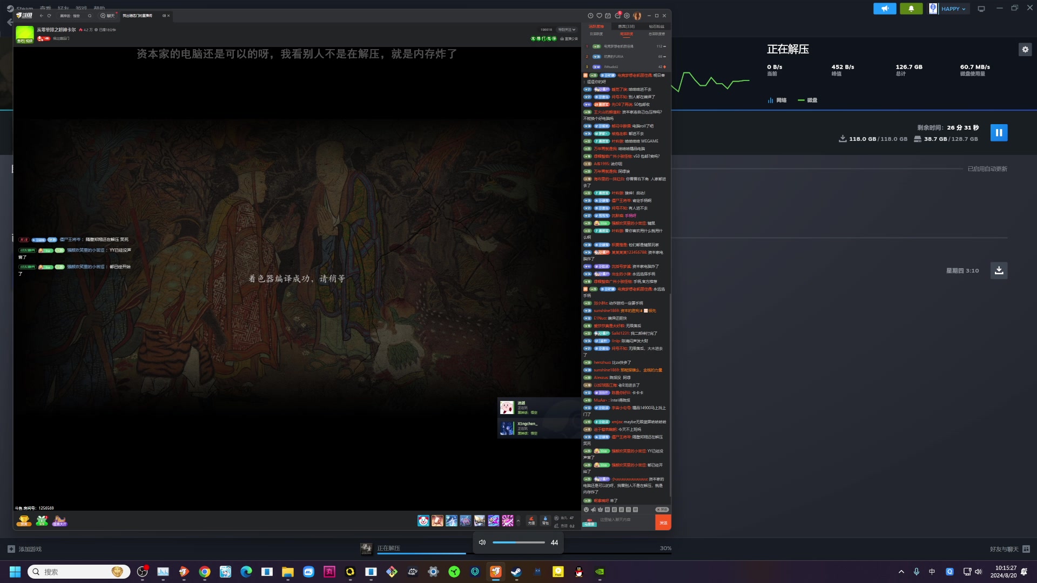This screenshot has height=583, width=1037.
Task: Open File Explorer from taskbar
Action: pos(288,572)
